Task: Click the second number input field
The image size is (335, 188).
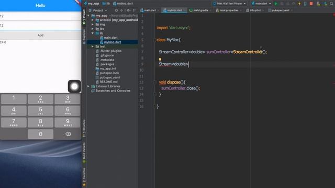Action: [x=41, y=26]
